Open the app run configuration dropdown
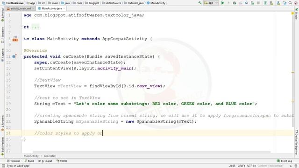The image size is (299, 168). click(211, 3)
